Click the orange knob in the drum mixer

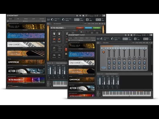coord(104,52)
